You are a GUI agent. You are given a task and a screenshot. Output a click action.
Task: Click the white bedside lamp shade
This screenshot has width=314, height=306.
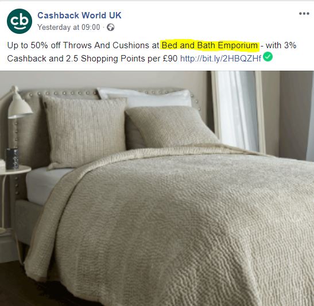(20, 106)
